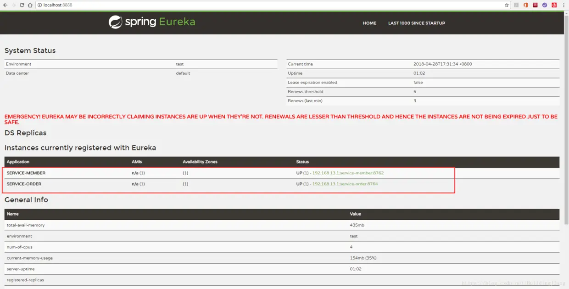Select the Renews threshold value 5
The width and height of the screenshot is (569, 289).
point(415,92)
